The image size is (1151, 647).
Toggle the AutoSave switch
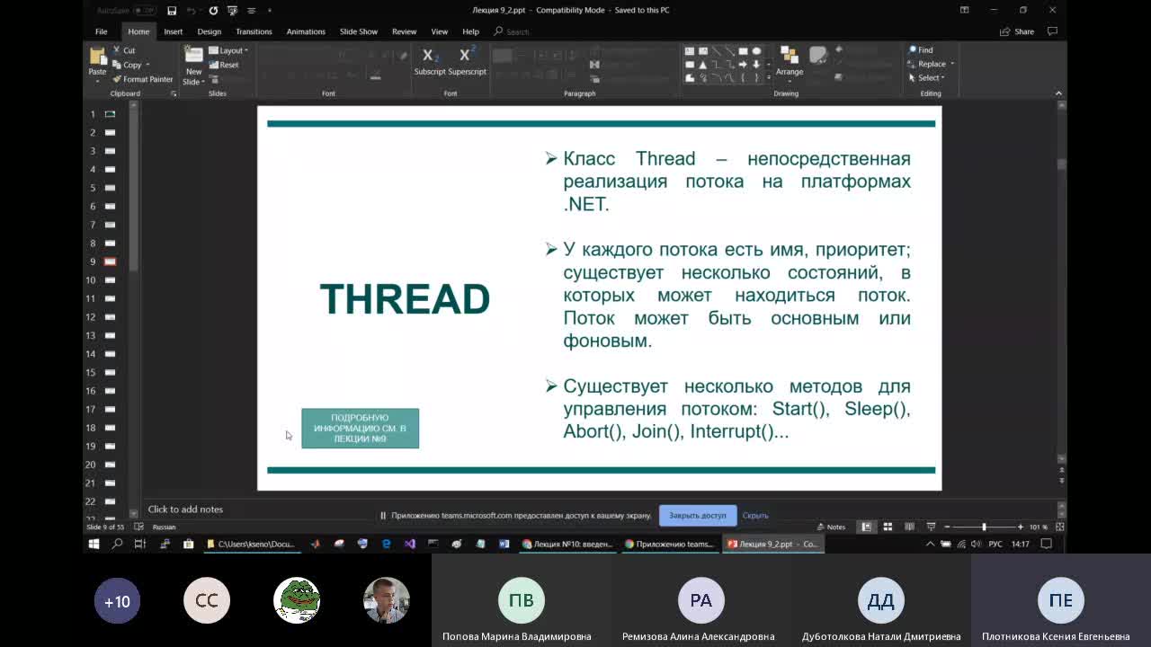click(x=144, y=11)
